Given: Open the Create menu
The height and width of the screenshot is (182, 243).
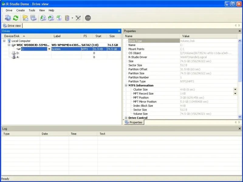Looking at the screenshot, I should pyautogui.click(x=20, y=10).
